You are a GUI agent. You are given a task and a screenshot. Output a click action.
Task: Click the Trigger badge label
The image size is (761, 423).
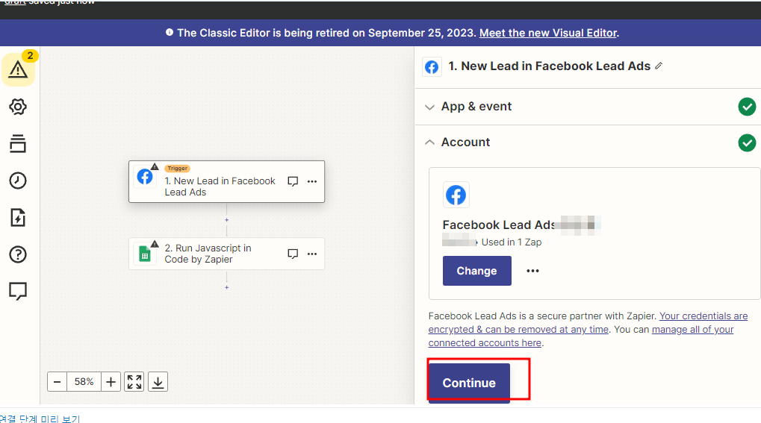pos(177,169)
